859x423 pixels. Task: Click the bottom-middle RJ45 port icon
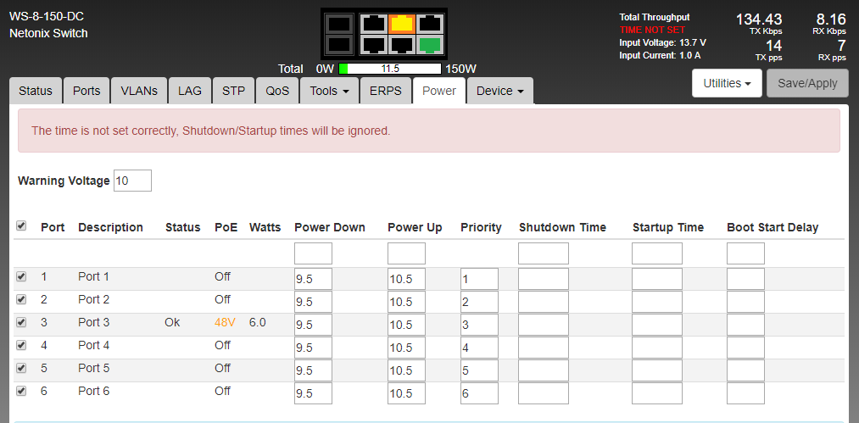(403, 44)
